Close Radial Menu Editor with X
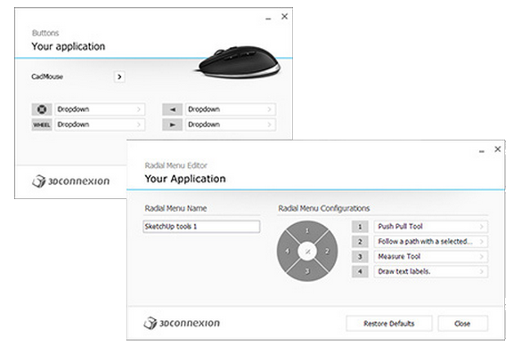Viewport: 521px width, 353px height. point(498,149)
